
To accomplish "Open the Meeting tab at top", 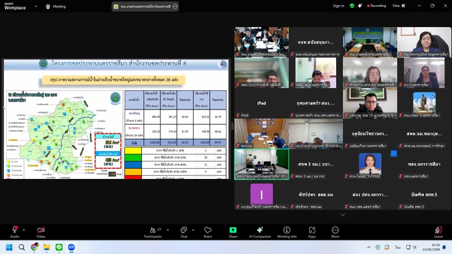I will (x=55, y=6).
